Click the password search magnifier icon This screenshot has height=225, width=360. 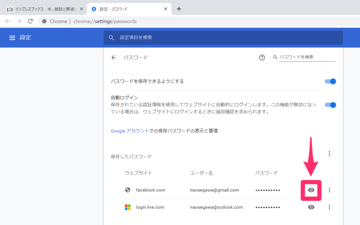275,57
